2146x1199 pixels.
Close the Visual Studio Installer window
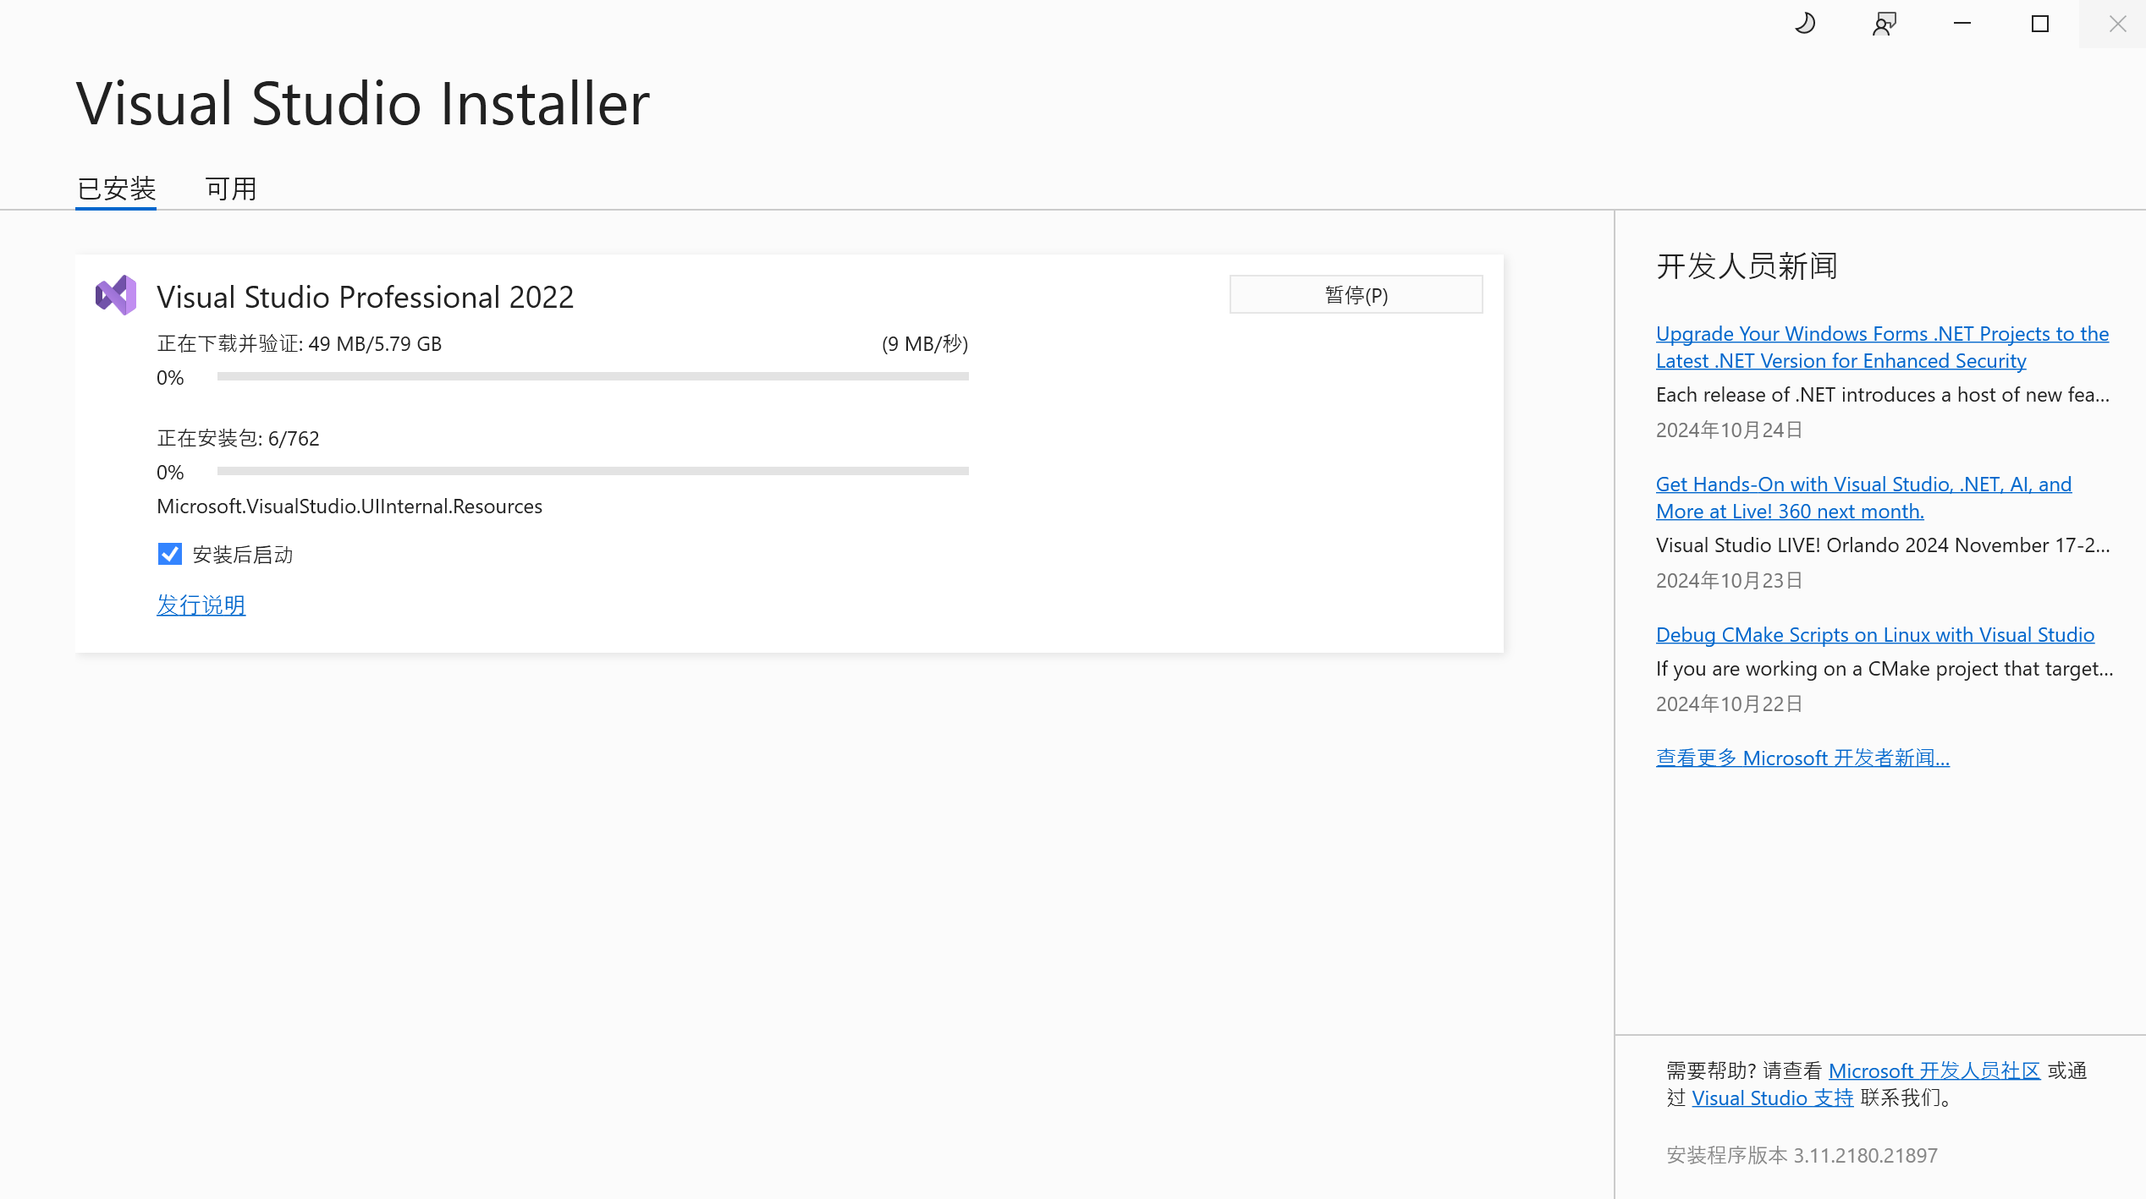(2117, 24)
